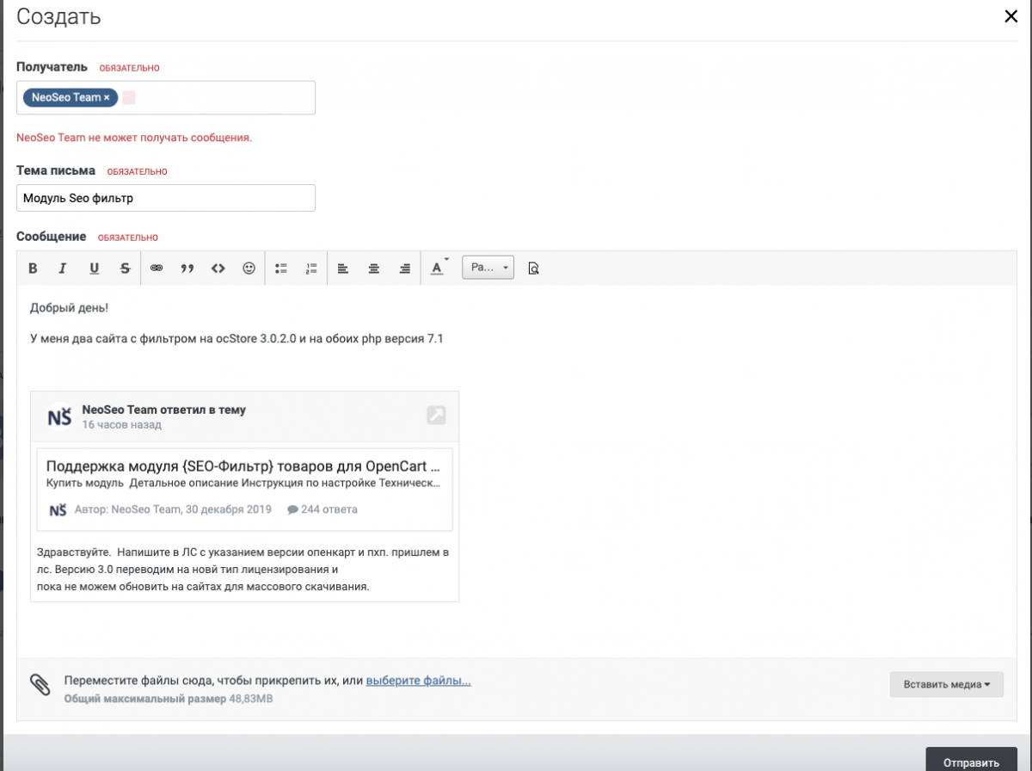Click into the recipient input field
This screenshot has height=771, width=1032.
166,98
